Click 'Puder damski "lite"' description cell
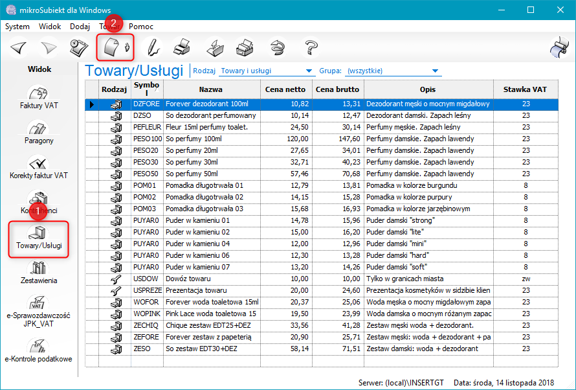Viewport: 576px width, 390px height. 428,233
